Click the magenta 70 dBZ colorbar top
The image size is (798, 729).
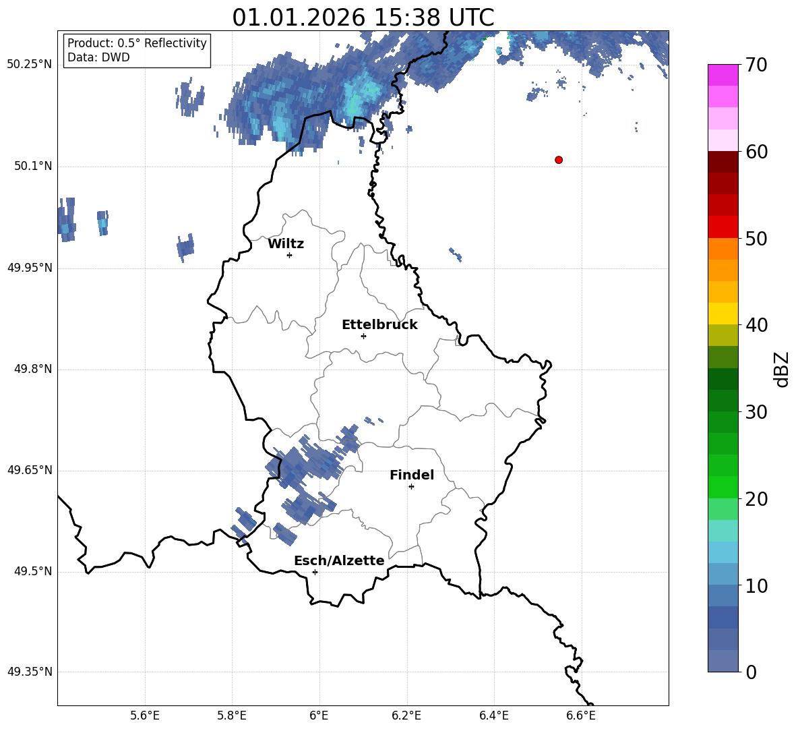(x=723, y=75)
